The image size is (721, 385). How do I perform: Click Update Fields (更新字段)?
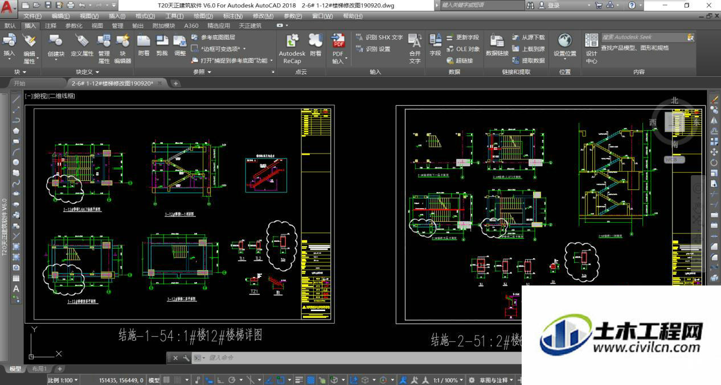[x=462, y=38]
